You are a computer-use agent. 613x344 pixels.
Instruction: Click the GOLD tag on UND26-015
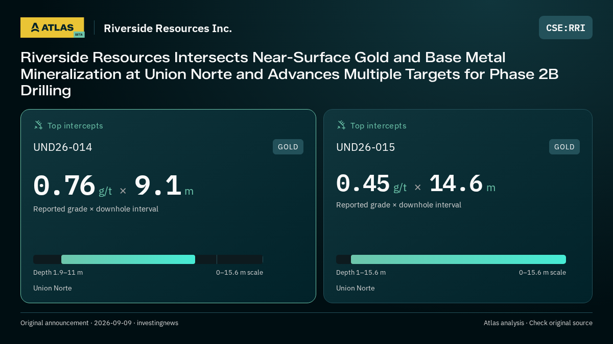click(x=564, y=147)
